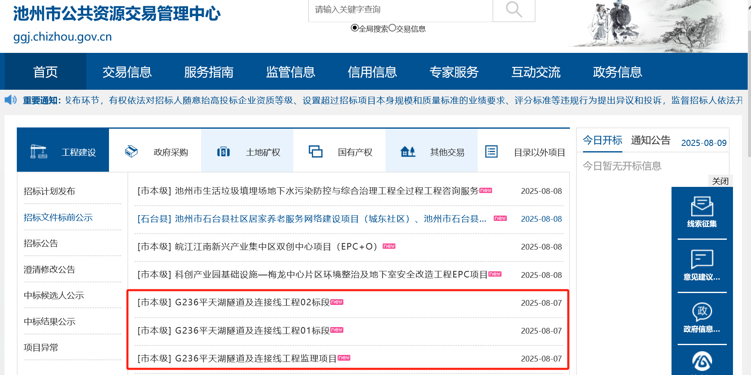Viewport: 751px width, 375px height.
Task: Select the 交易信息 radio button
Action: click(392, 28)
